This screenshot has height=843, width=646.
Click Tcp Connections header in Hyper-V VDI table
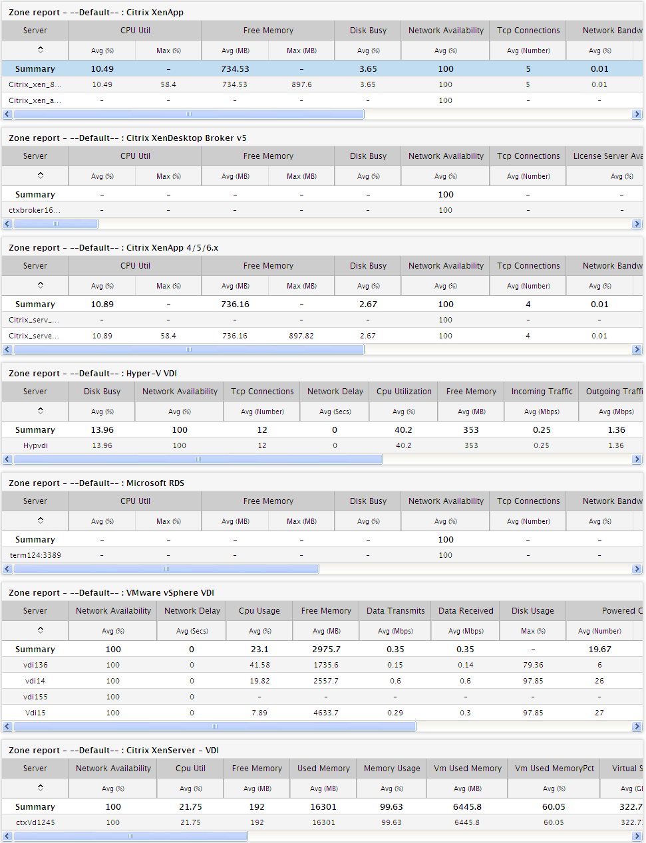tap(262, 392)
